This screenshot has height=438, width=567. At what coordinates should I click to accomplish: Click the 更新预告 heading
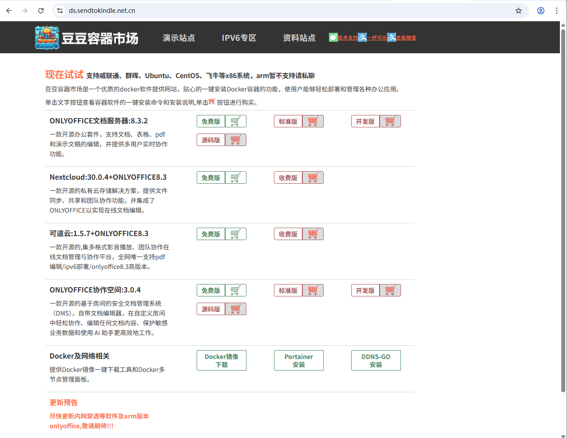[x=63, y=402]
